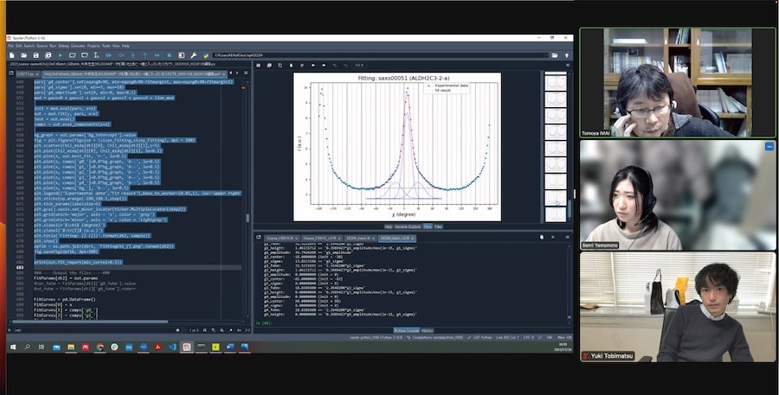Step into function debug icon
This screenshot has width=779, height=395.
[x=132, y=55]
